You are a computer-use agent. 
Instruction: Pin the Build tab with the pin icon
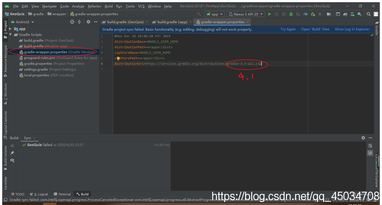point(12,153)
